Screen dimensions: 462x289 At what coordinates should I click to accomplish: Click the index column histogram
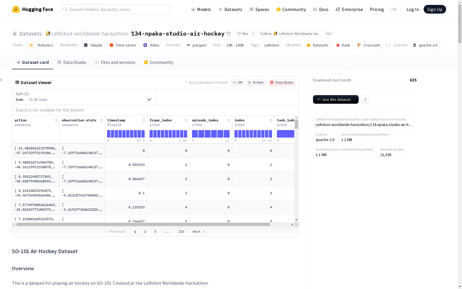click(x=253, y=134)
